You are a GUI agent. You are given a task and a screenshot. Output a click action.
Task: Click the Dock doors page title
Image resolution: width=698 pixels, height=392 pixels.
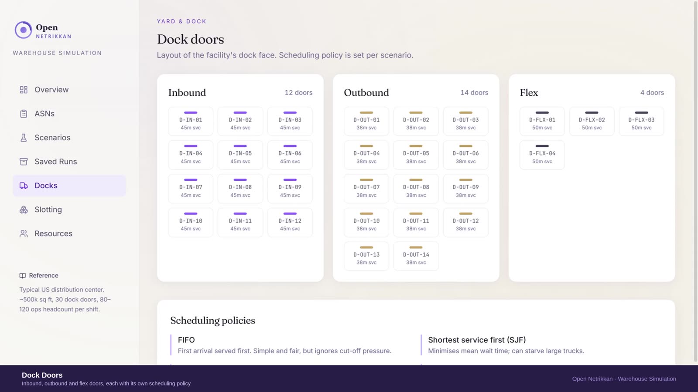tap(191, 39)
